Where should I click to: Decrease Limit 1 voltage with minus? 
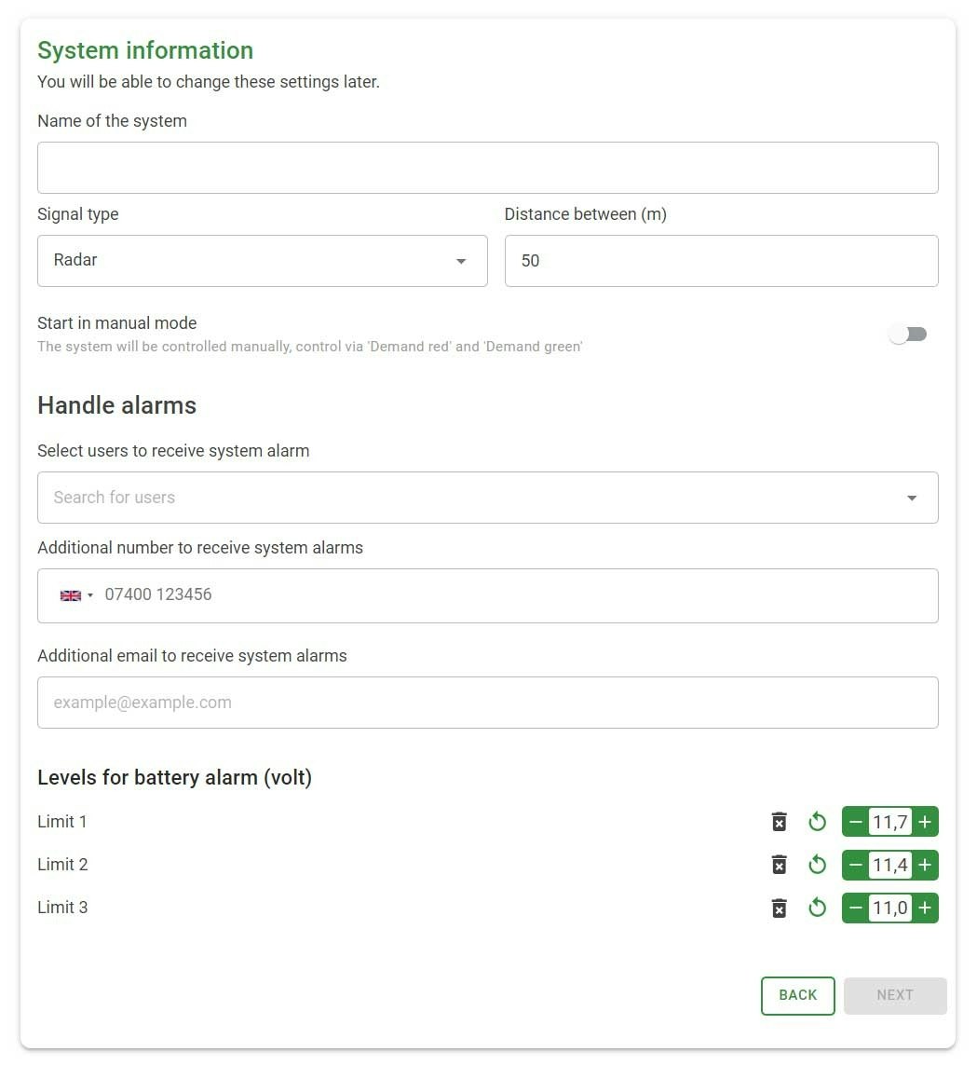coord(856,822)
